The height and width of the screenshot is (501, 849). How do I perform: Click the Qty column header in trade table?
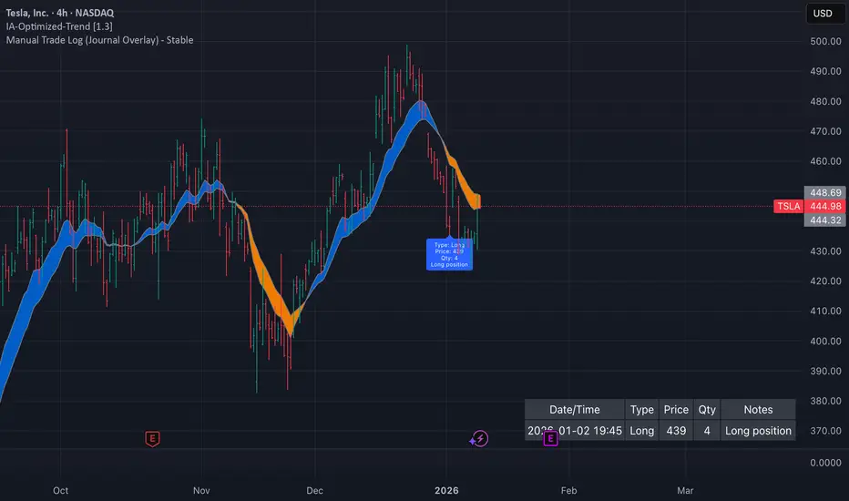(707, 410)
